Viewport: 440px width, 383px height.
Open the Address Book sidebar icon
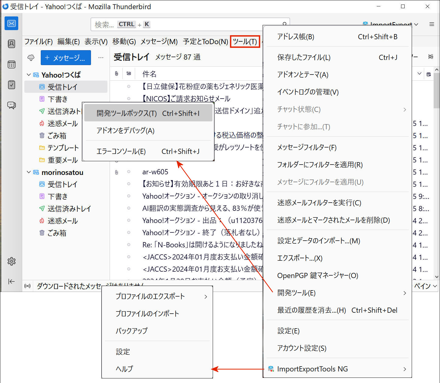pos(11,44)
